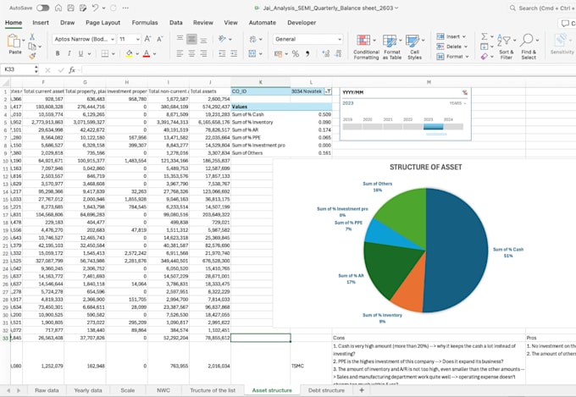
Task: Toggle Italic formatting
Action: click(69, 53)
